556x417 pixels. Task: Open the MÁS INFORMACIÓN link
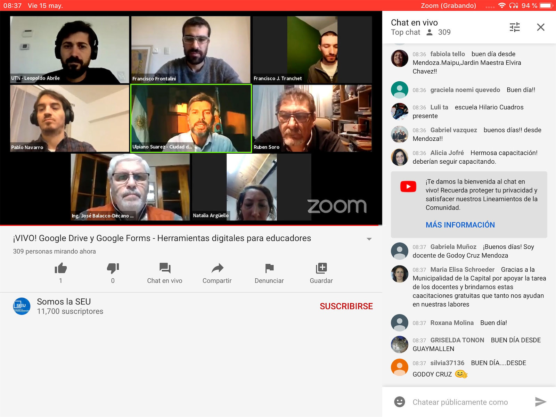pyautogui.click(x=460, y=225)
